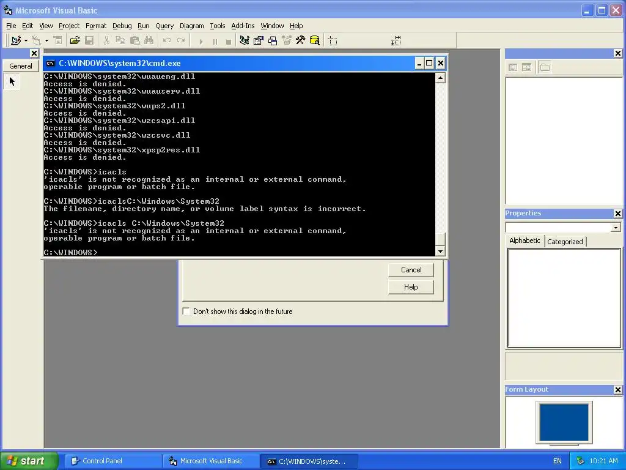The width and height of the screenshot is (626, 470).
Task: Click the blue form thumbnail in Form Layout
Action: tap(564, 422)
